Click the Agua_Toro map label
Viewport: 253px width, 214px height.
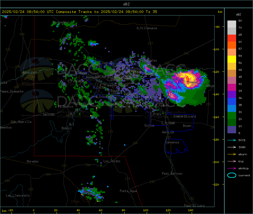tap(30, 73)
